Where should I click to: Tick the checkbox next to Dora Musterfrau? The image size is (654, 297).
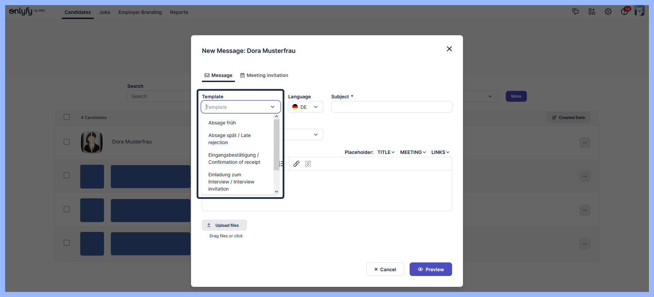(67, 142)
